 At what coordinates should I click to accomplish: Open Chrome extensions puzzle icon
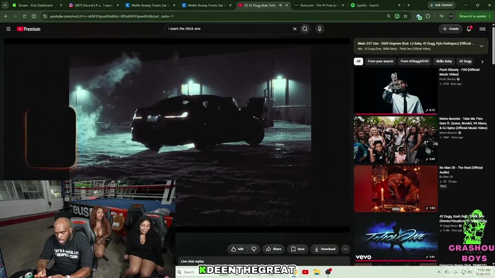click(x=428, y=16)
